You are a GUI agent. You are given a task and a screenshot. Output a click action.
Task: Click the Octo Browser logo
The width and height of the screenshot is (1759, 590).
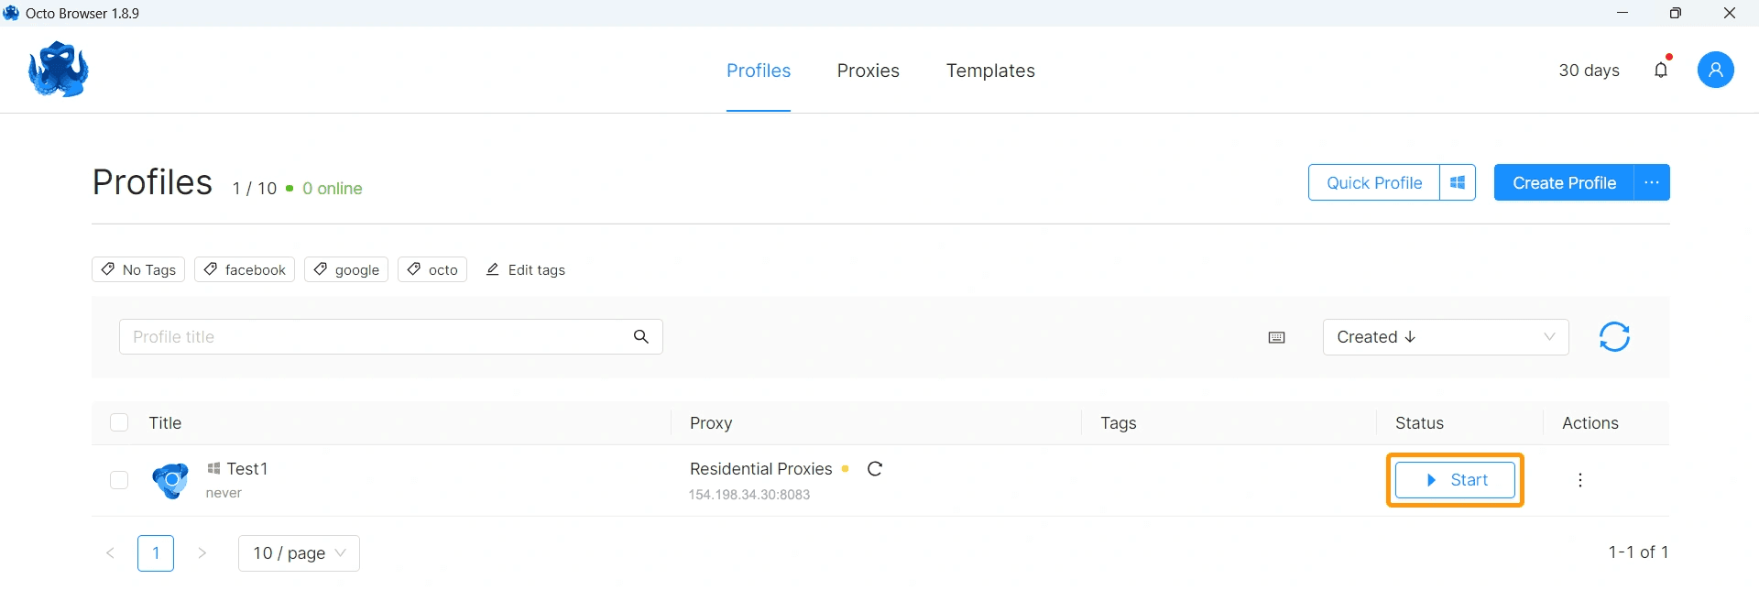pyautogui.click(x=59, y=70)
